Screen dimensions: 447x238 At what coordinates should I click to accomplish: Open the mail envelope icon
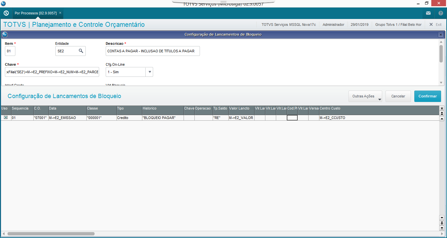pyautogui.click(x=428, y=13)
